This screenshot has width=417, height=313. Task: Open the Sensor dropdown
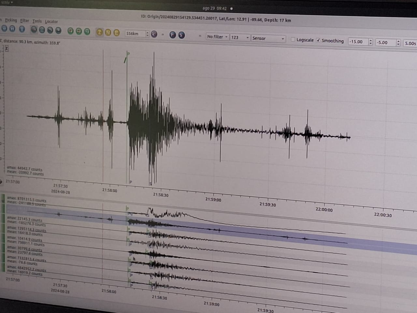click(268, 38)
